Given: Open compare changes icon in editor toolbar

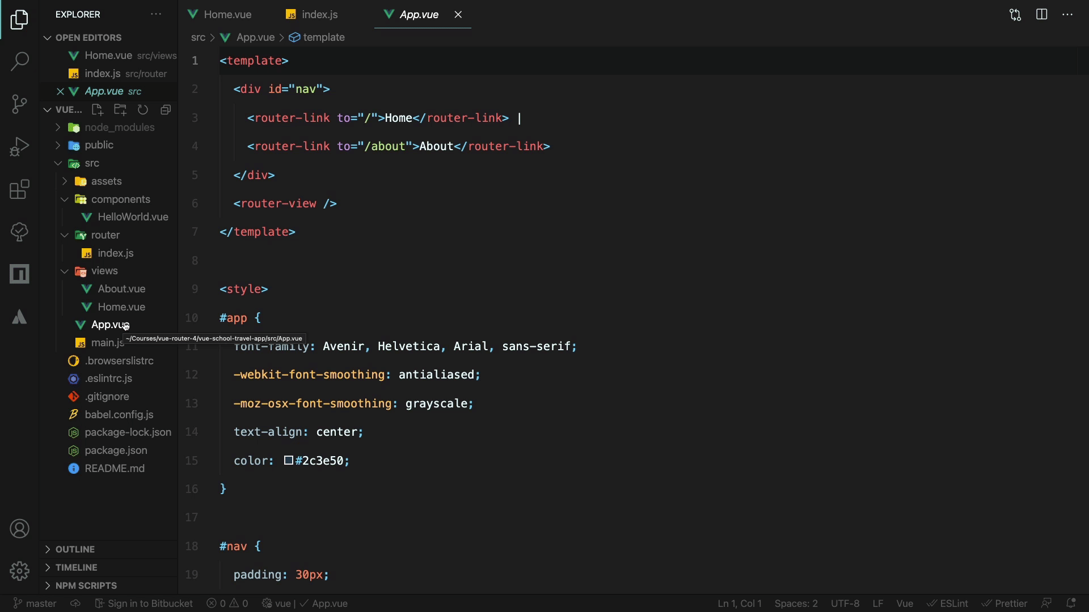Looking at the screenshot, I should [x=1015, y=15].
